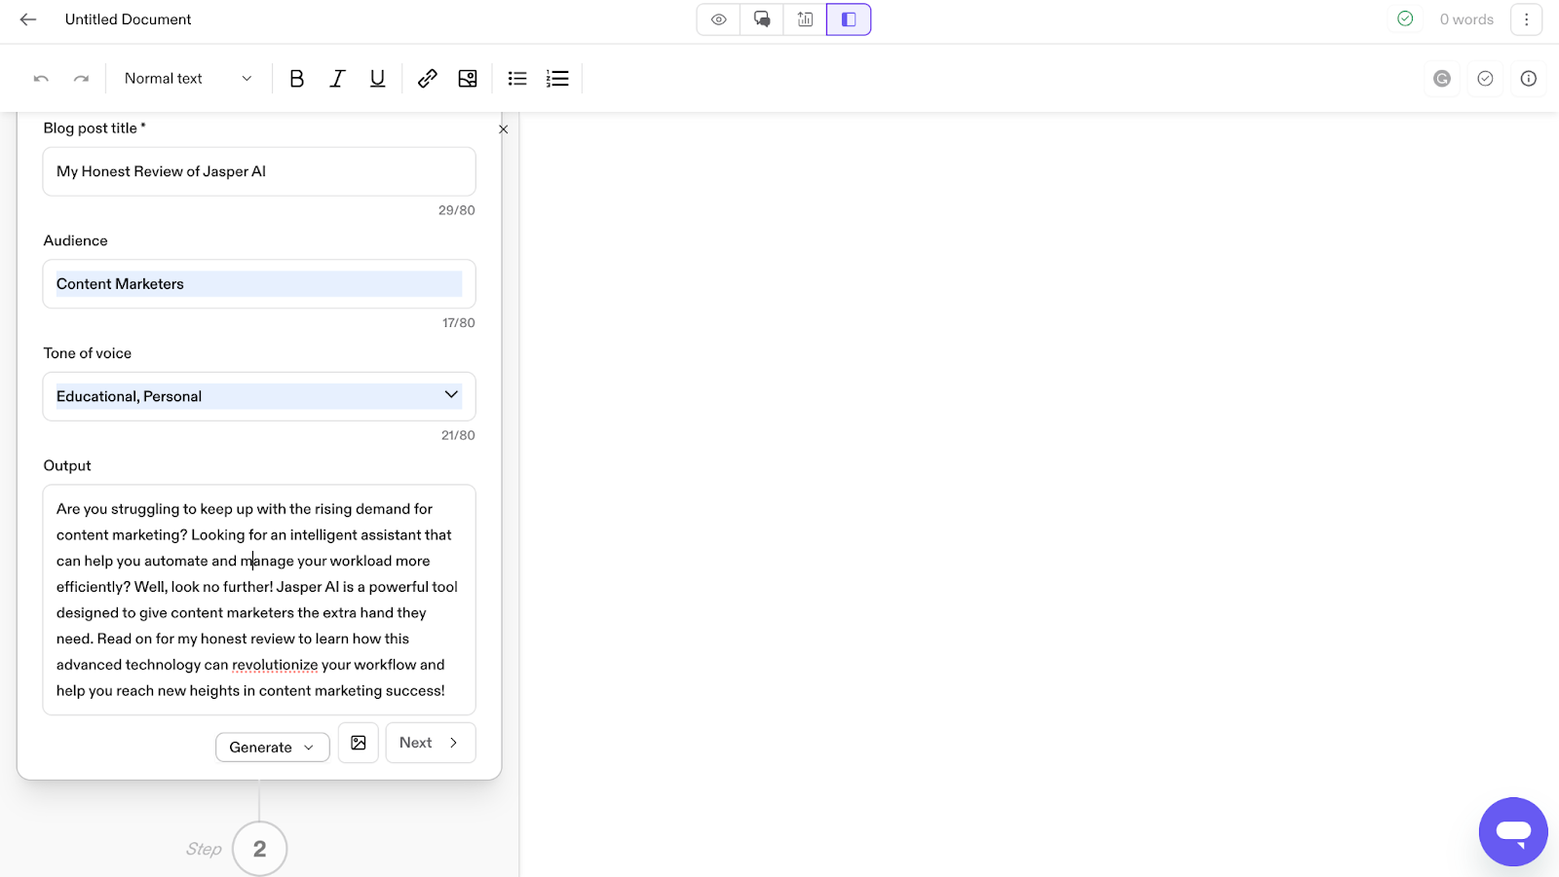Open the Grammarly icon in the toolbar
The width and height of the screenshot is (1559, 877).
(1442, 79)
